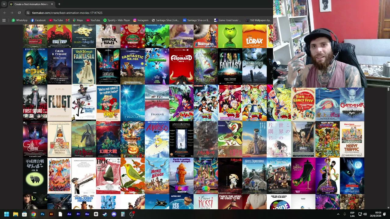This screenshot has width=390, height=219.
Task: Select the Final Fantasy poster
Action: (230, 66)
